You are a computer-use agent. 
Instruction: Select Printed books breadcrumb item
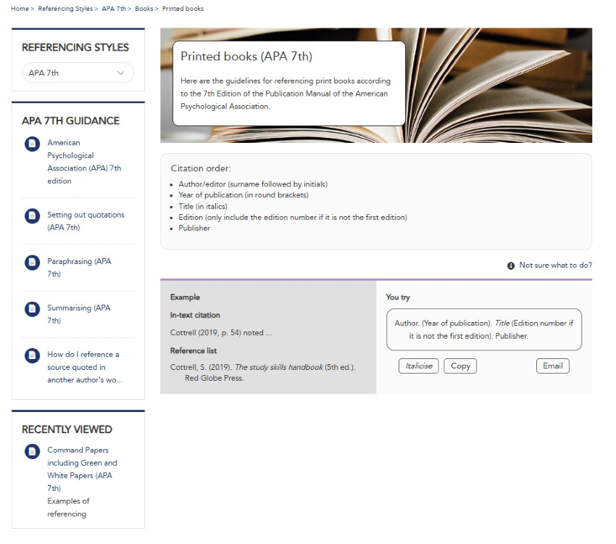pyautogui.click(x=183, y=9)
